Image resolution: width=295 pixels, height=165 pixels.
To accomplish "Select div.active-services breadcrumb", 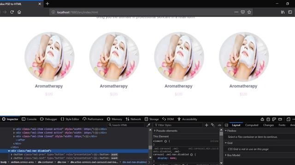I will click(x=94, y=162).
